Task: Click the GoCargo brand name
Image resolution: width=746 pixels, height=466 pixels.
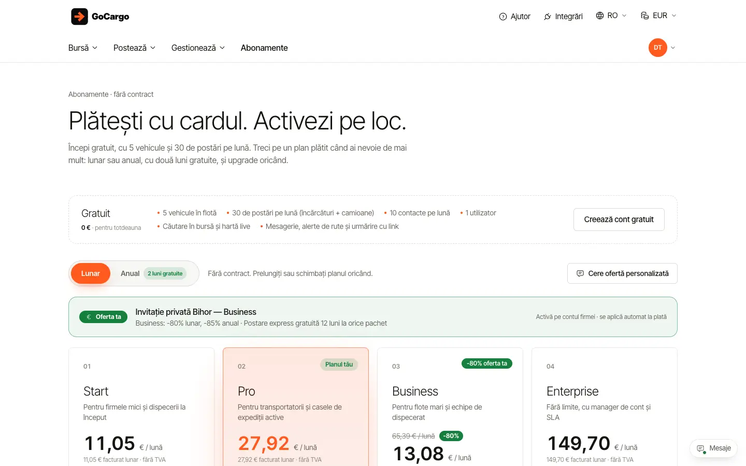Action: 110,17
